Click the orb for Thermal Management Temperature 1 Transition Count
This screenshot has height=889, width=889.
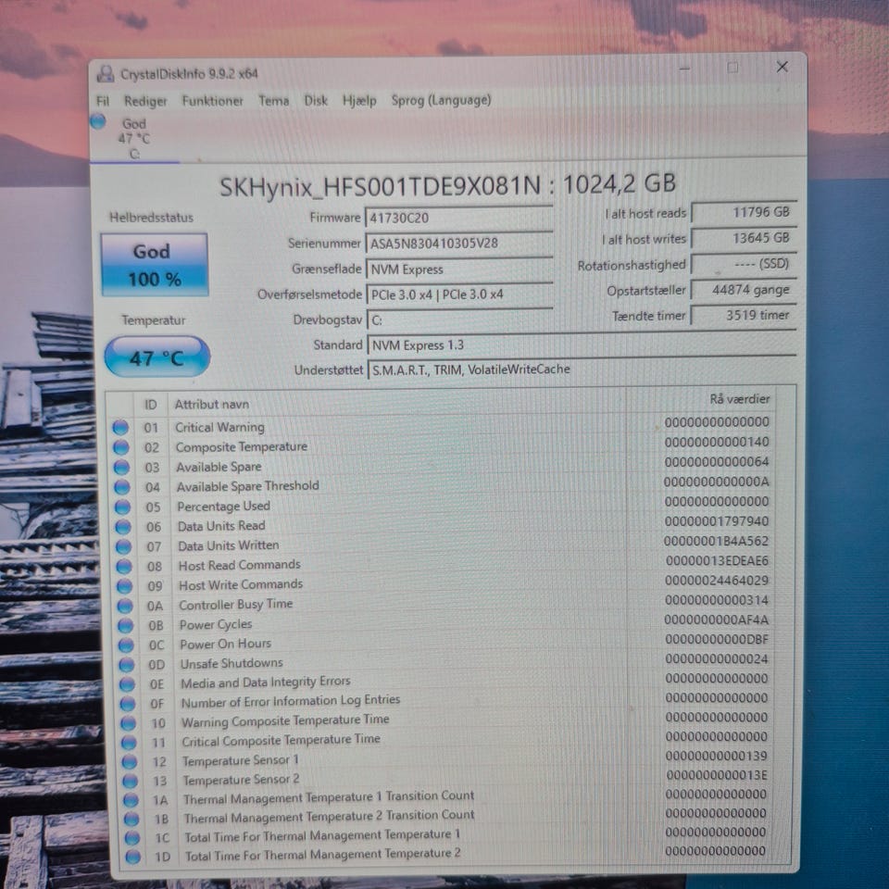point(131,800)
